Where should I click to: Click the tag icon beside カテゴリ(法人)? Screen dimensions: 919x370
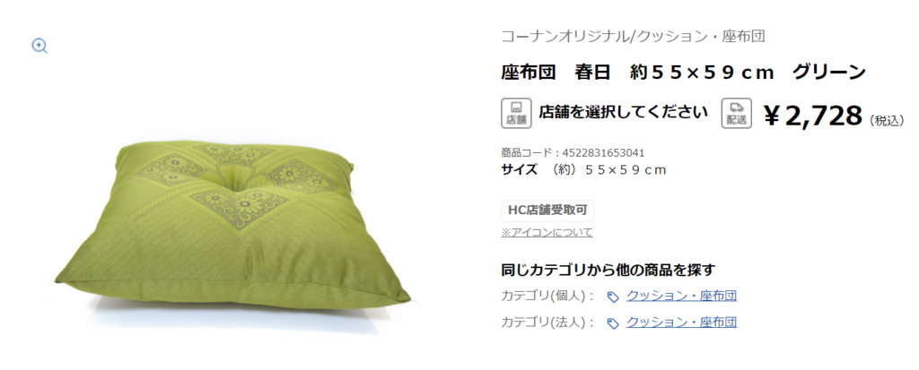(612, 323)
